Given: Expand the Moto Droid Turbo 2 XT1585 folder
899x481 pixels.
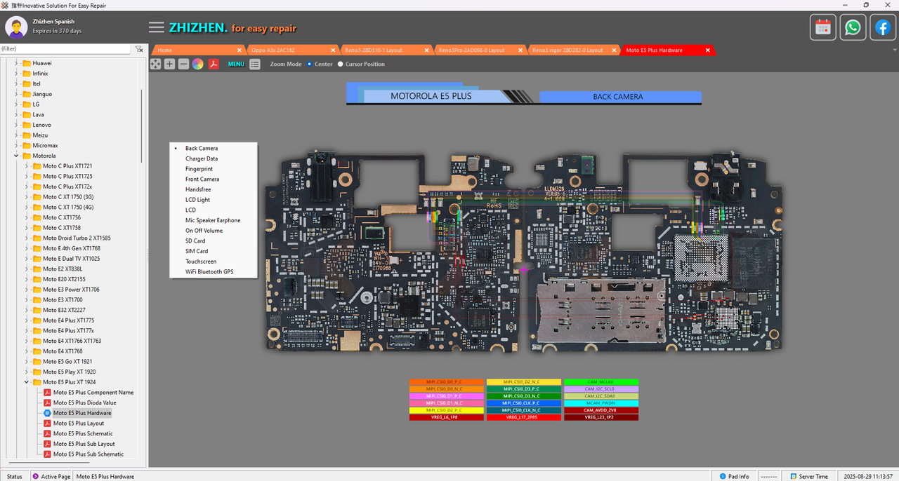Looking at the screenshot, I should click(x=27, y=238).
